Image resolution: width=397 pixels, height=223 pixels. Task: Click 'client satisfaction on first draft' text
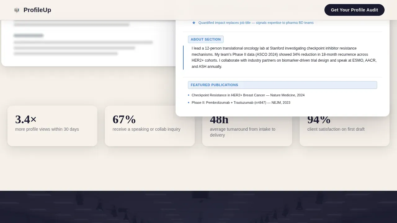[336, 129]
